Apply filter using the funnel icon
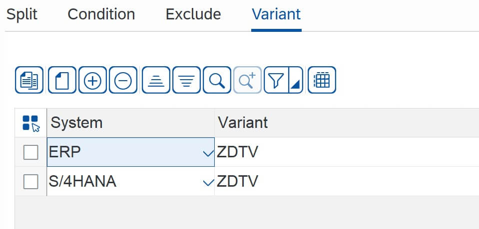 tap(276, 80)
